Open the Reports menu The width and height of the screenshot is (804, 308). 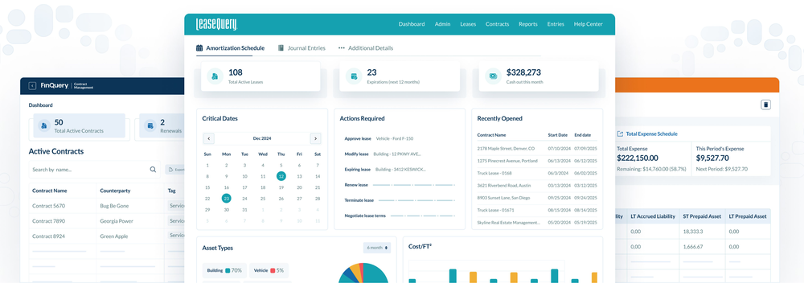click(528, 24)
